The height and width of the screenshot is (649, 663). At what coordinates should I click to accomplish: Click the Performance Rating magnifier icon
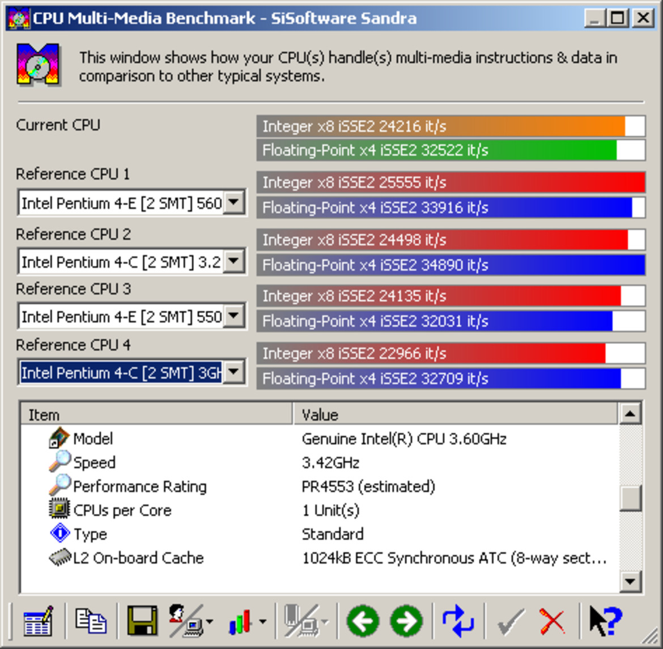(59, 485)
